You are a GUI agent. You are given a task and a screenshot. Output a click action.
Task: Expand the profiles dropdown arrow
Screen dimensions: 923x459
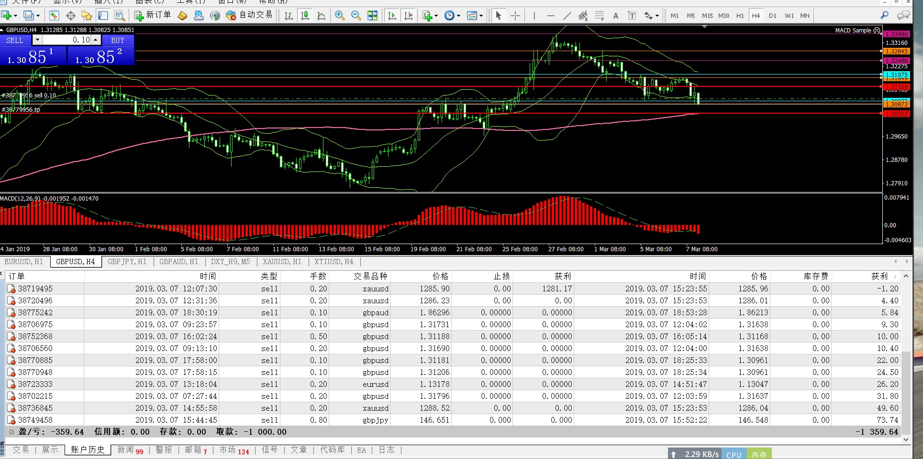click(x=38, y=16)
